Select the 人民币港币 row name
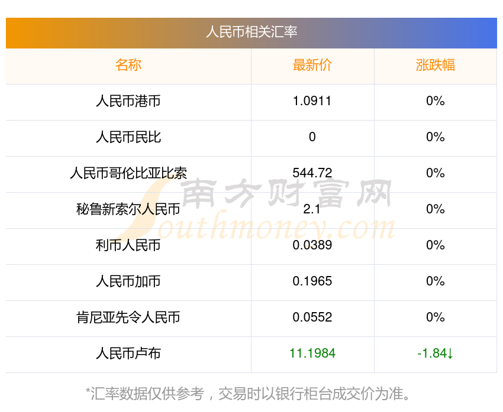This screenshot has height=412, width=503. coord(128,101)
